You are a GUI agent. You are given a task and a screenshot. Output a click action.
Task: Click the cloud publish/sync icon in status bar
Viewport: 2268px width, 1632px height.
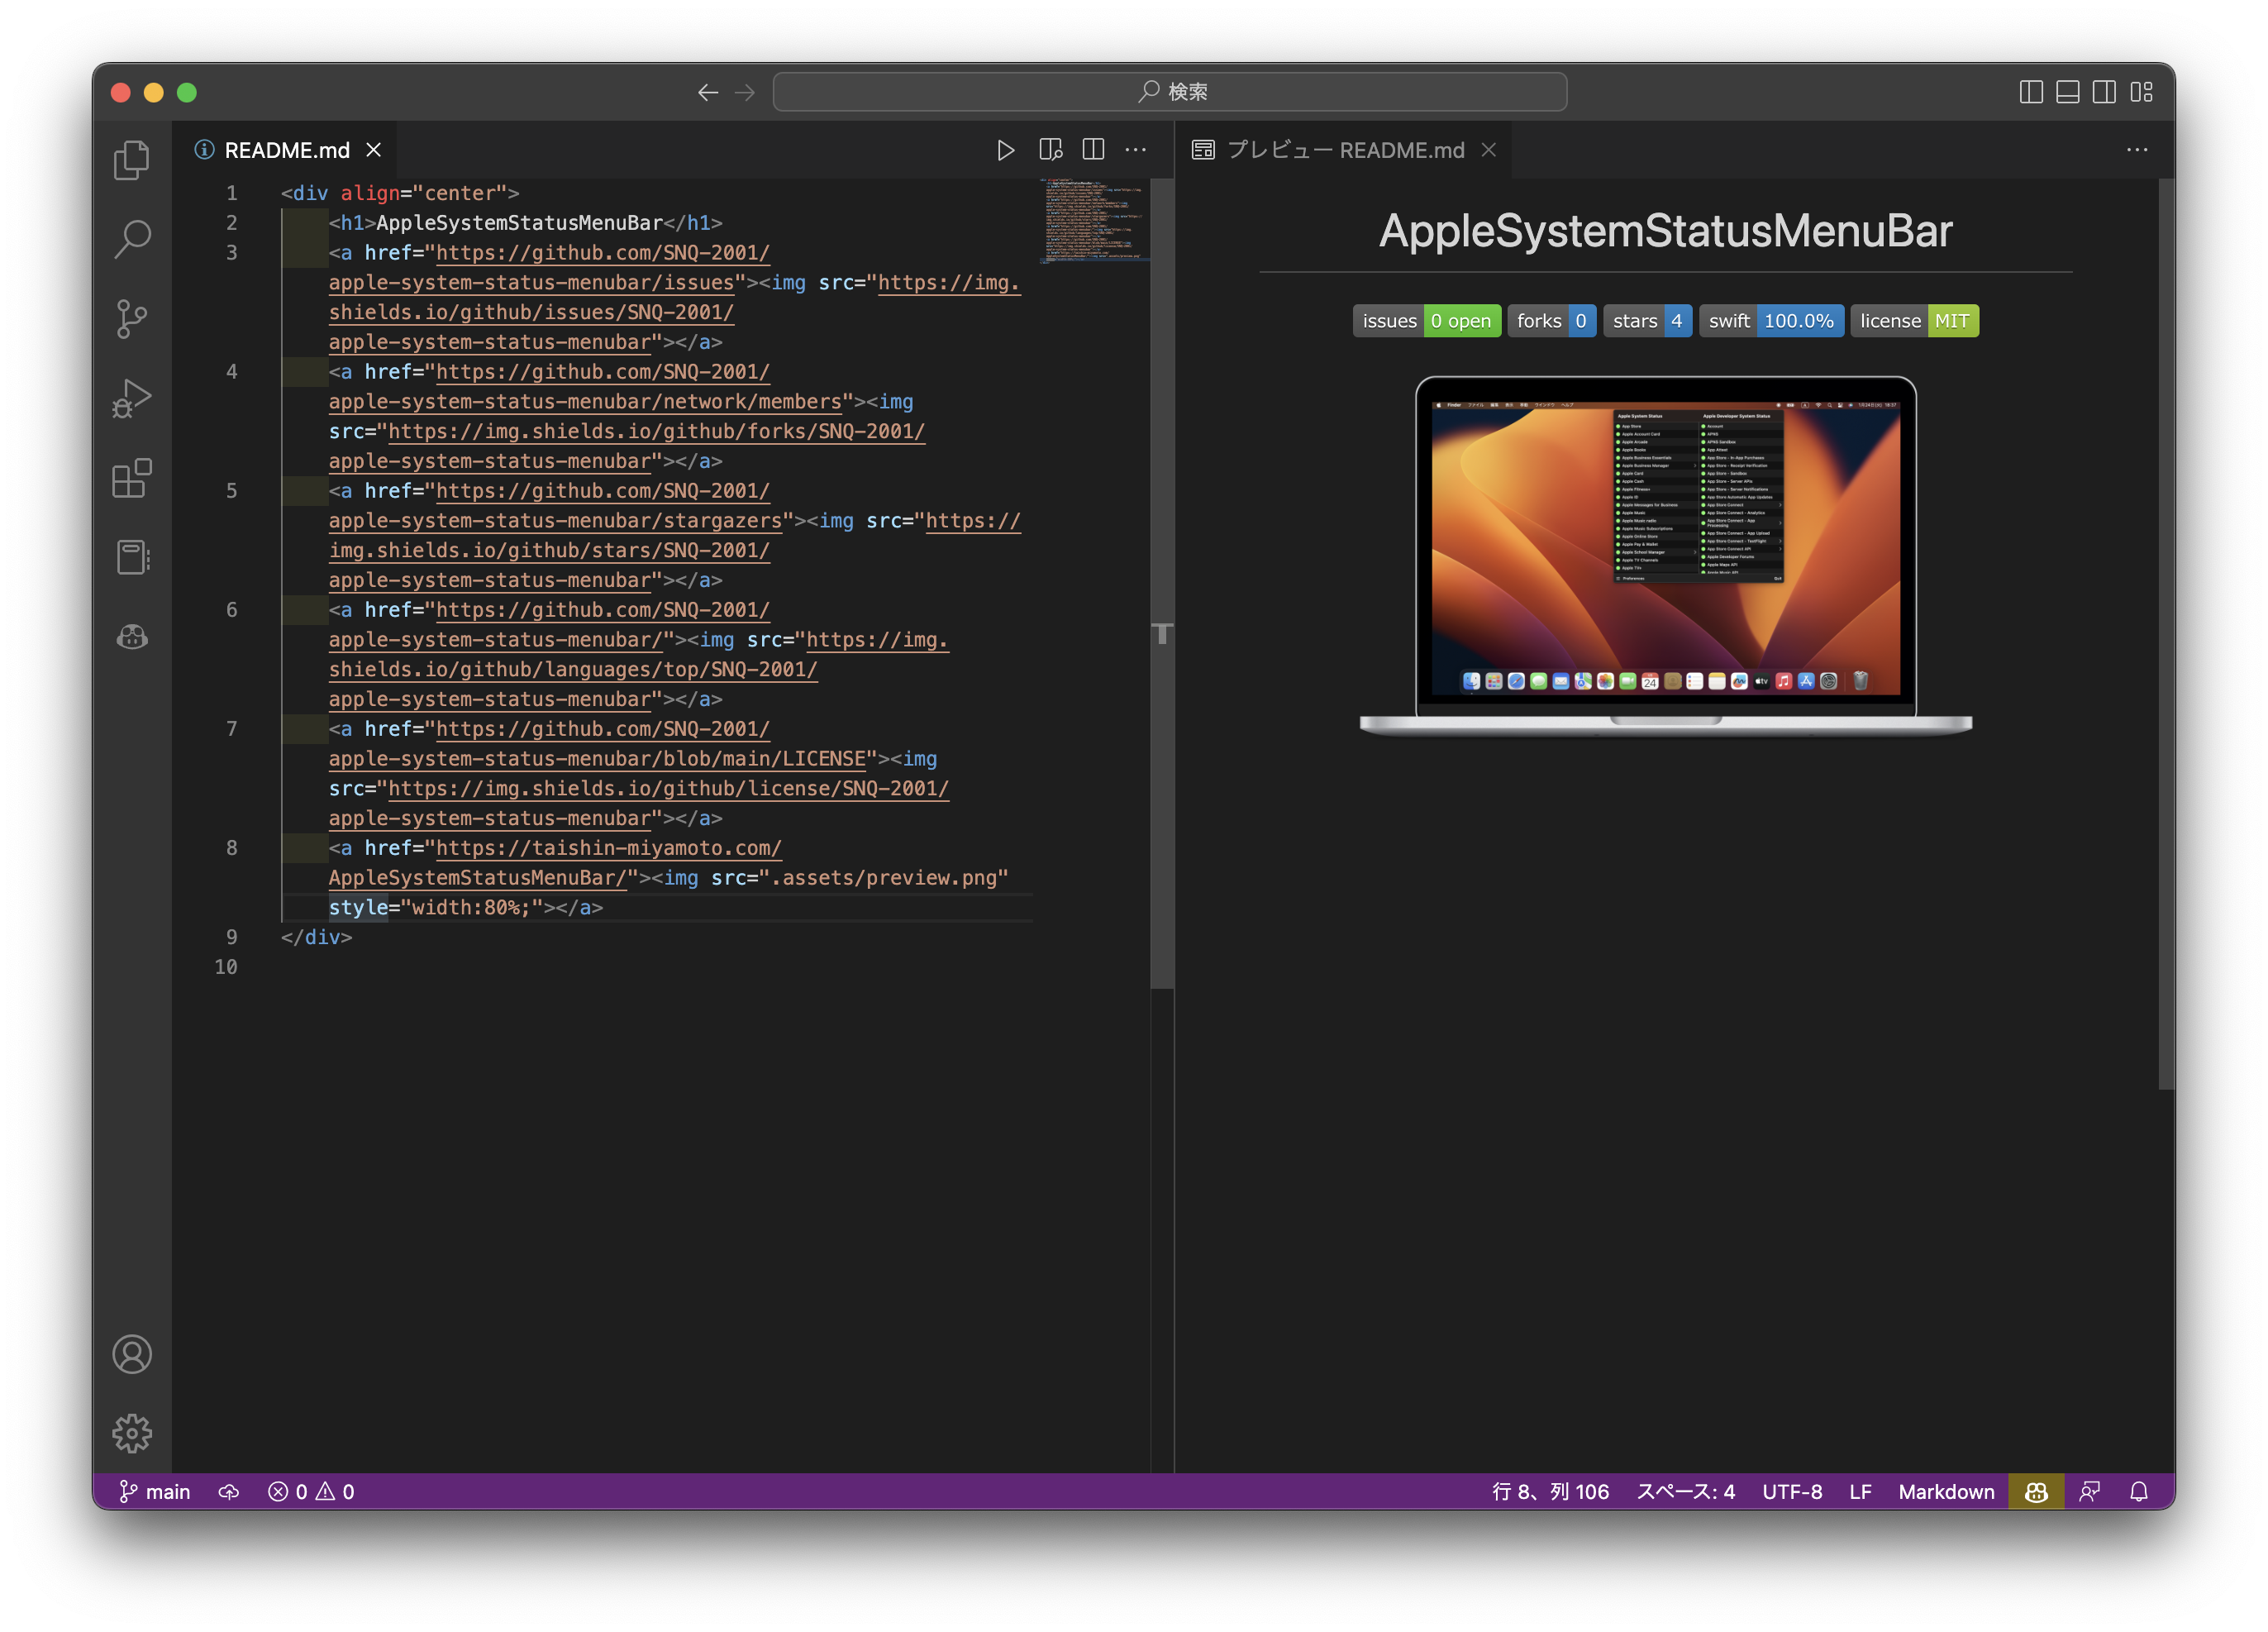point(229,1491)
